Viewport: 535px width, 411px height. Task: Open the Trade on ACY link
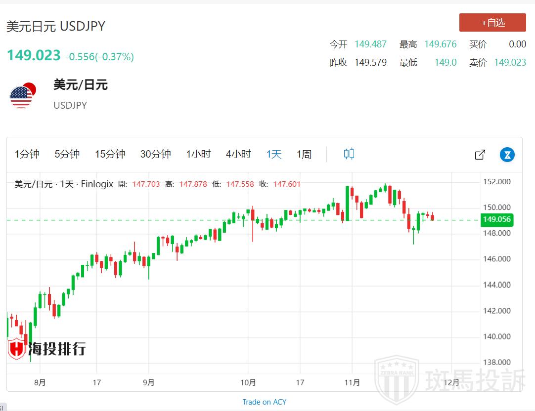[x=264, y=402]
